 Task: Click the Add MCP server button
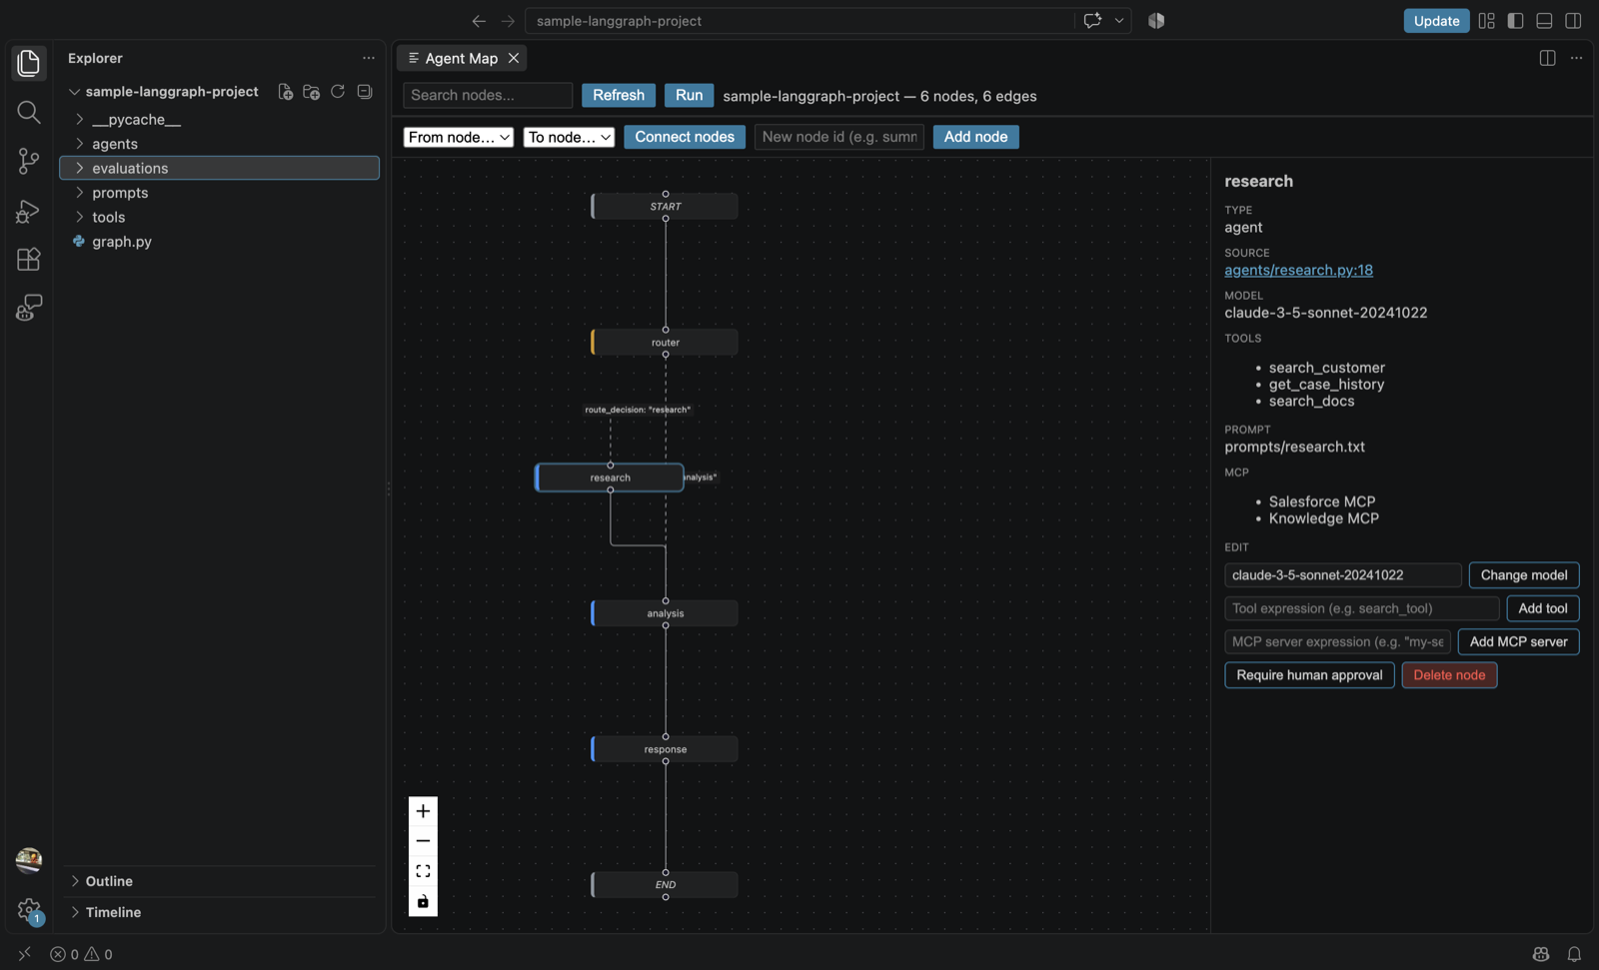[x=1519, y=642]
